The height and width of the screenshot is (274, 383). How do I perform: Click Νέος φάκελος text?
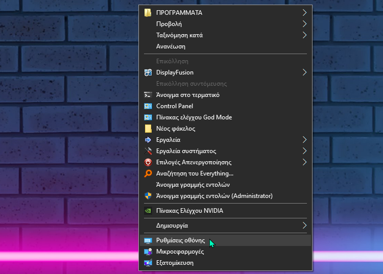176,129
